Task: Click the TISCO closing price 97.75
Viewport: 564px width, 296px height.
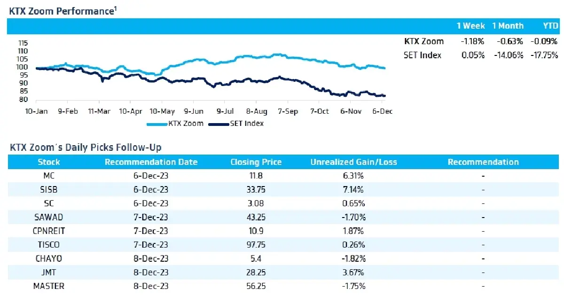Action: (x=256, y=245)
